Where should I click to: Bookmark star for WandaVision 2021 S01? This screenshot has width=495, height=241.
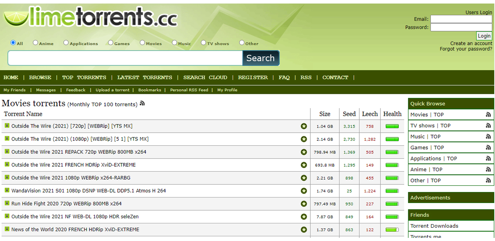[304, 191]
